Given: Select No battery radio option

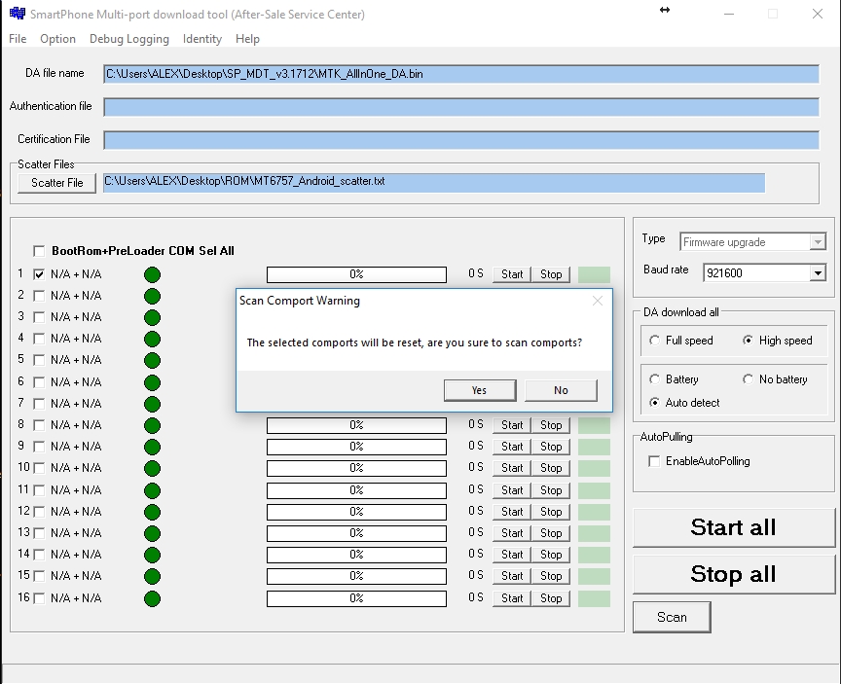Looking at the screenshot, I should point(748,379).
